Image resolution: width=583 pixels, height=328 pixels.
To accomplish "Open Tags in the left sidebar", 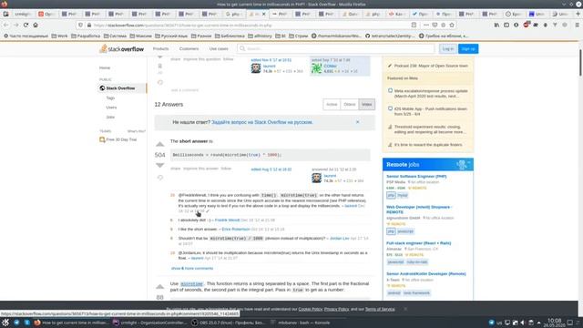I will coord(110,97).
